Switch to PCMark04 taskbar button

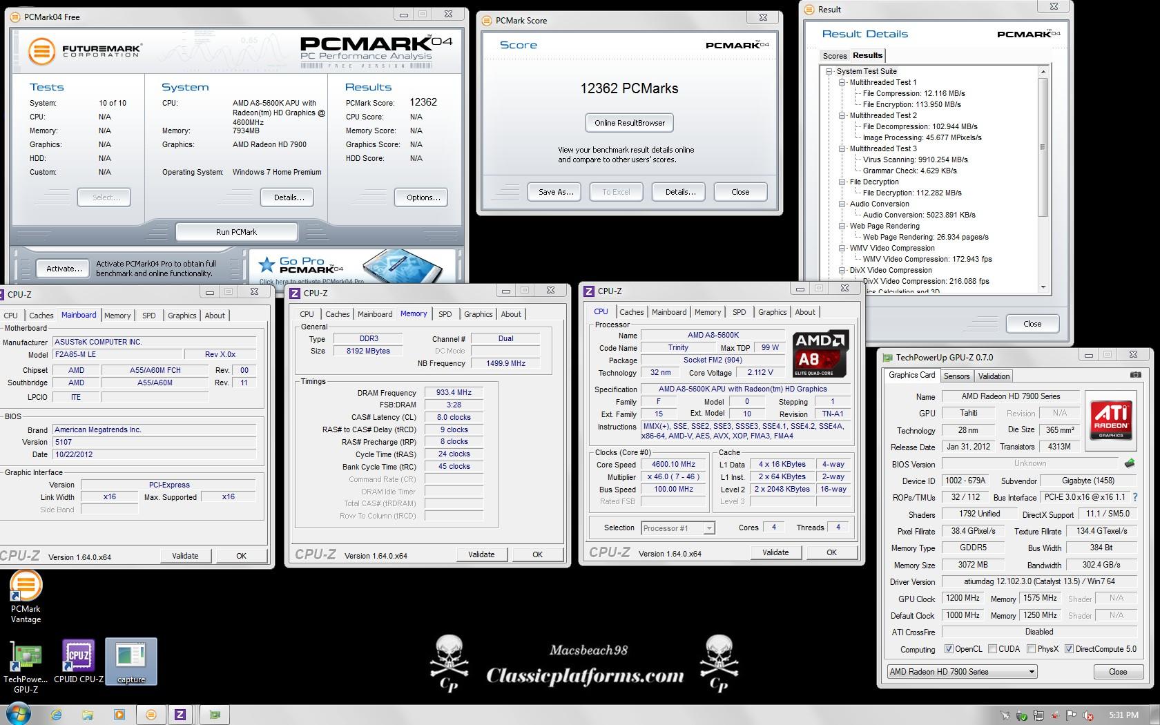click(151, 715)
